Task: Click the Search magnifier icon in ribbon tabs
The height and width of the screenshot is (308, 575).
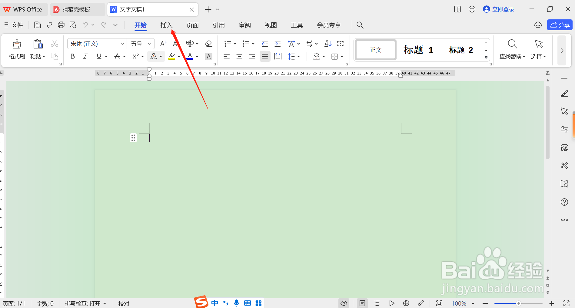Action: click(360, 25)
